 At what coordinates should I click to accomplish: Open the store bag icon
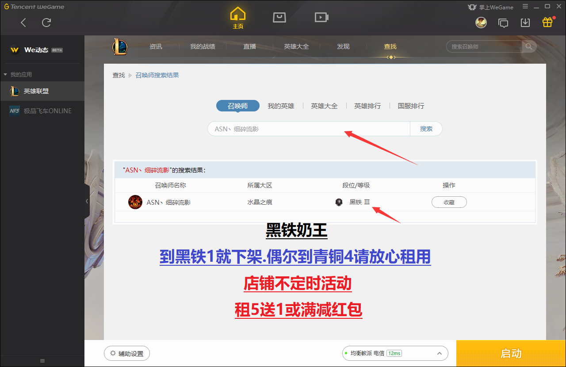point(279,17)
